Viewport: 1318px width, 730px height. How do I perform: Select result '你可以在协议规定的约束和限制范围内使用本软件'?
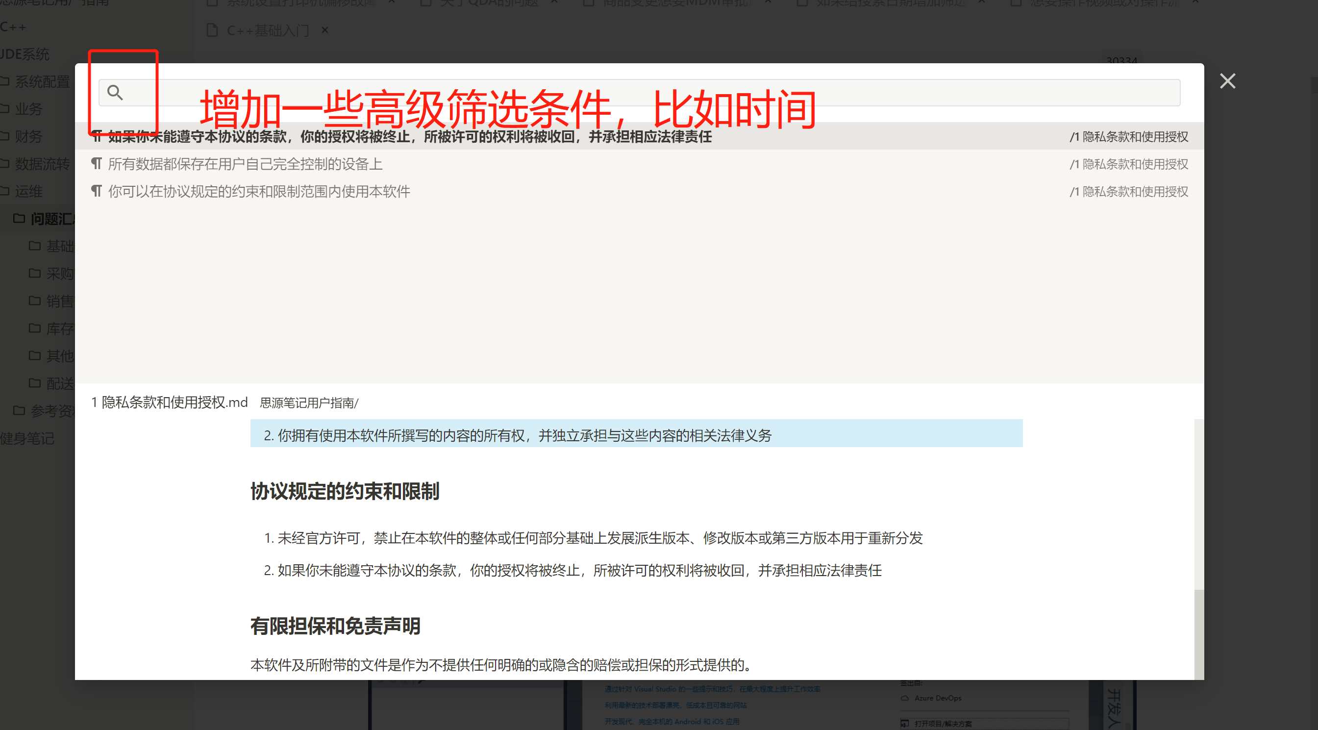click(x=259, y=192)
